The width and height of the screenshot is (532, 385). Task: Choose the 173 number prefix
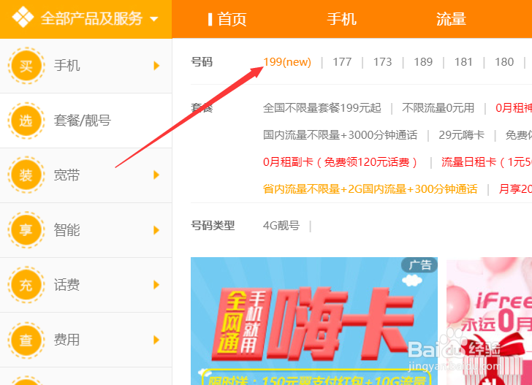(x=382, y=62)
